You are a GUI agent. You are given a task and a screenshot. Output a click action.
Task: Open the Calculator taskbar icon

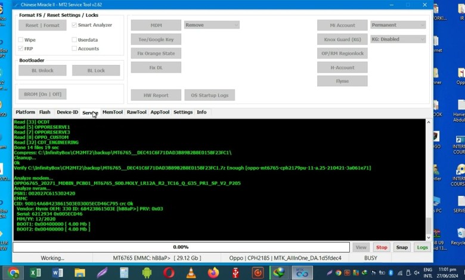coord(124,273)
